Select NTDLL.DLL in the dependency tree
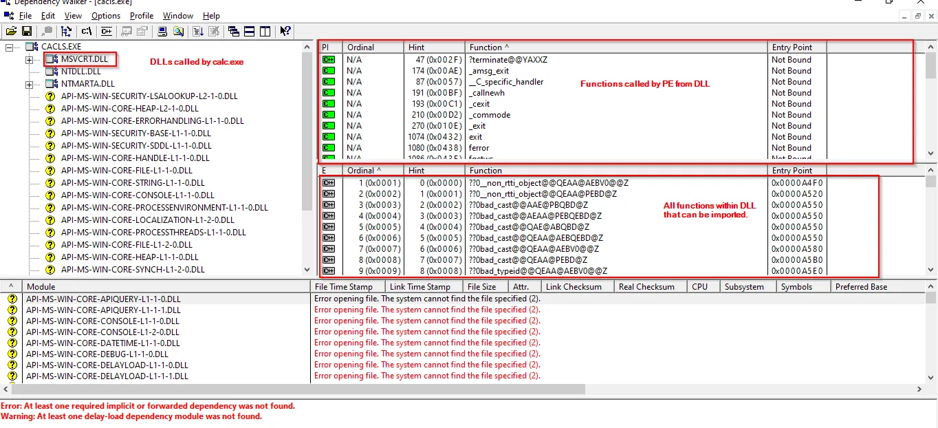Viewport: 938px width, 428px height. coord(80,72)
